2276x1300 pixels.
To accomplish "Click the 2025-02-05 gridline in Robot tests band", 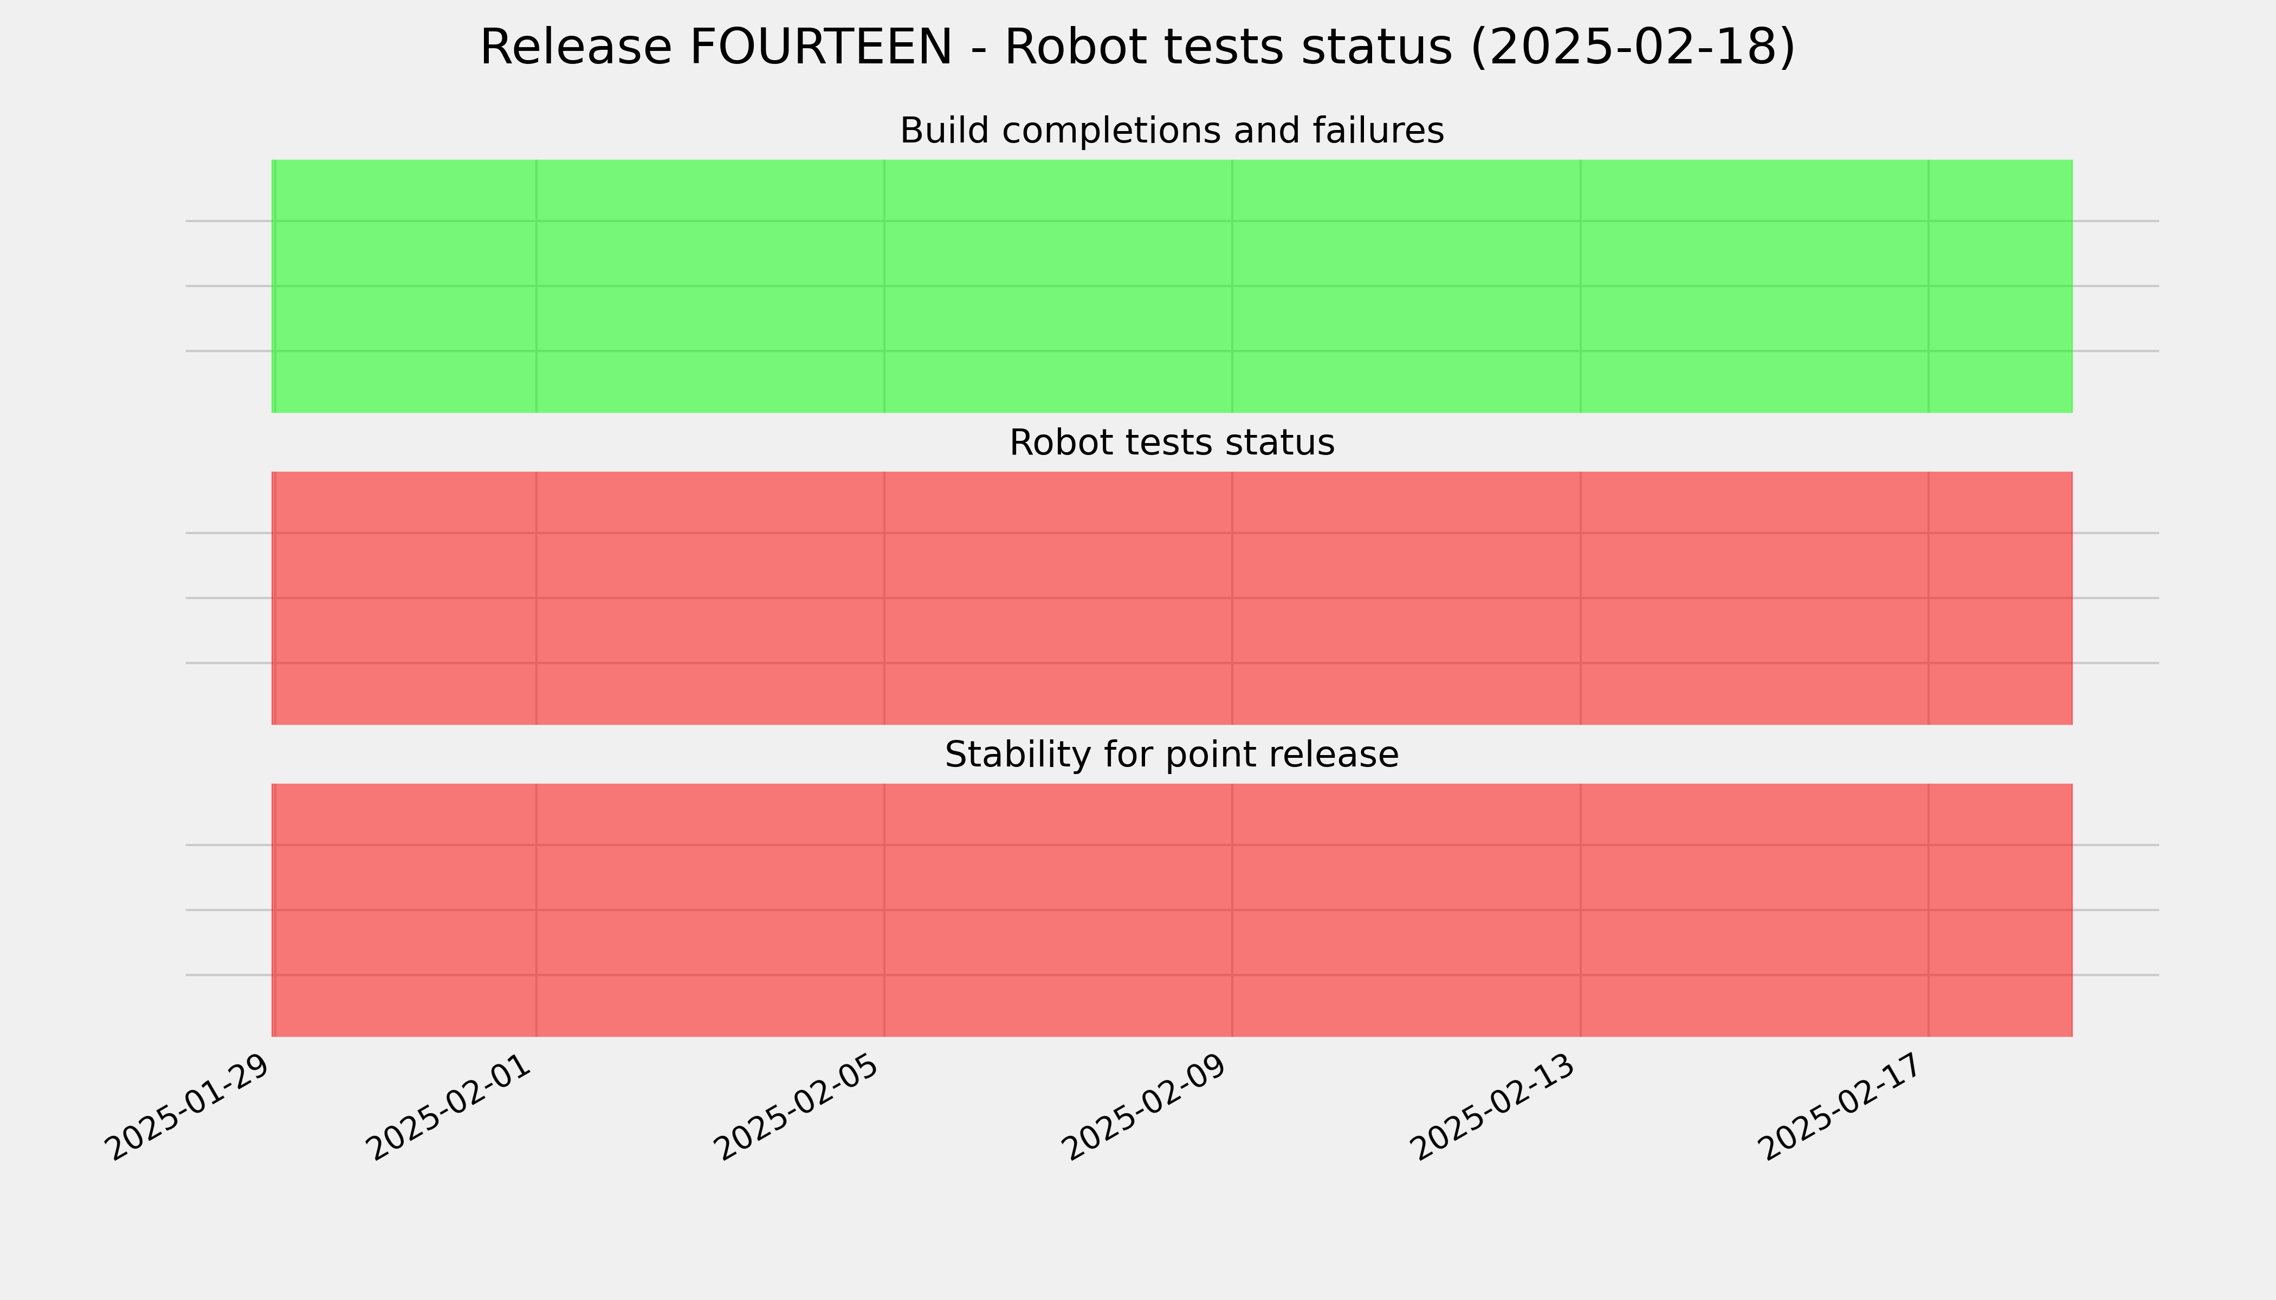I will [x=884, y=598].
